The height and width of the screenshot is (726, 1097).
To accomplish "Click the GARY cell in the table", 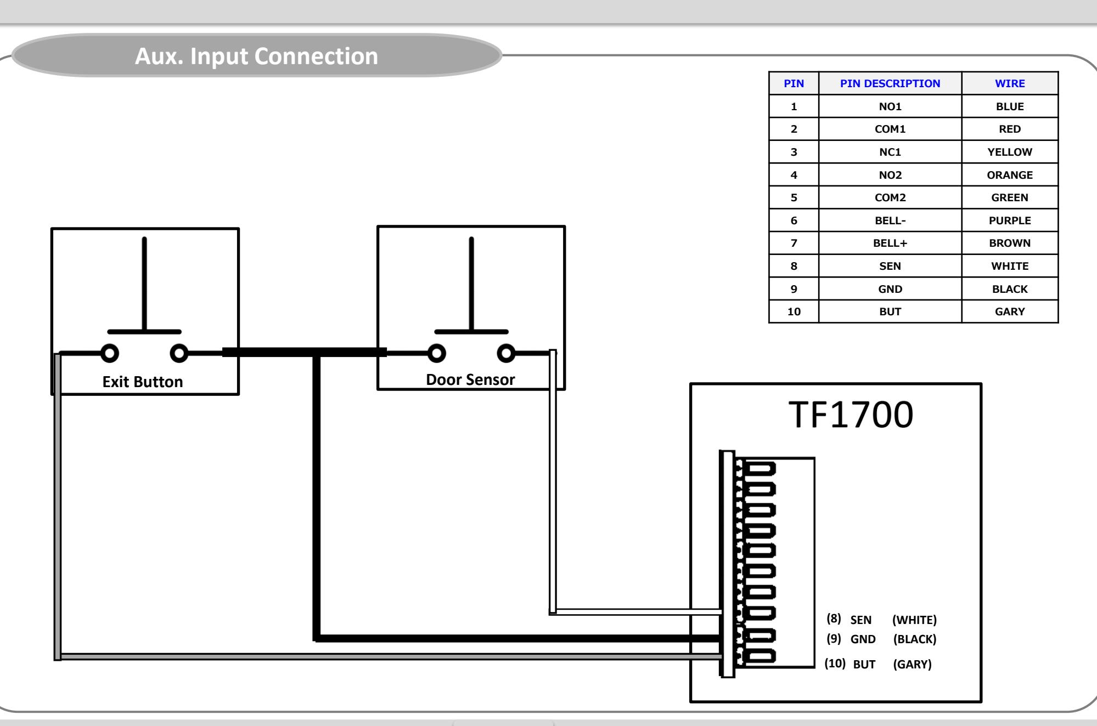I will [1010, 311].
